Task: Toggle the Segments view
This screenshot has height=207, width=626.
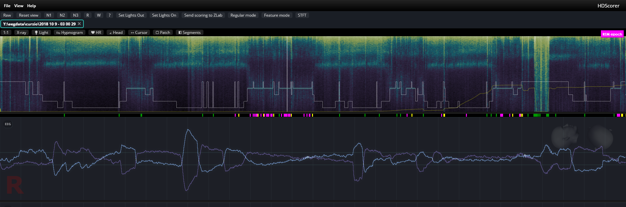Action: (189, 33)
